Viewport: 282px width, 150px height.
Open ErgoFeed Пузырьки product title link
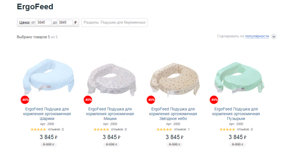(236, 114)
